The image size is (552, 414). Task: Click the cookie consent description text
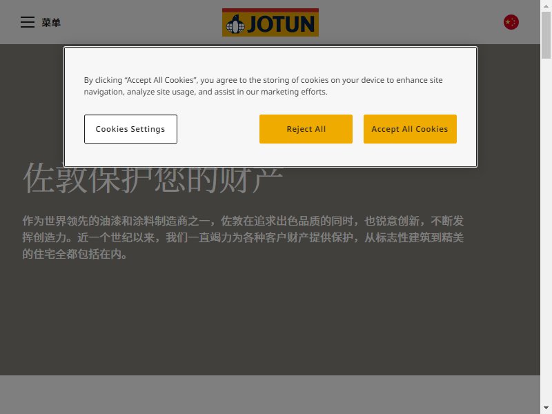tap(263, 86)
